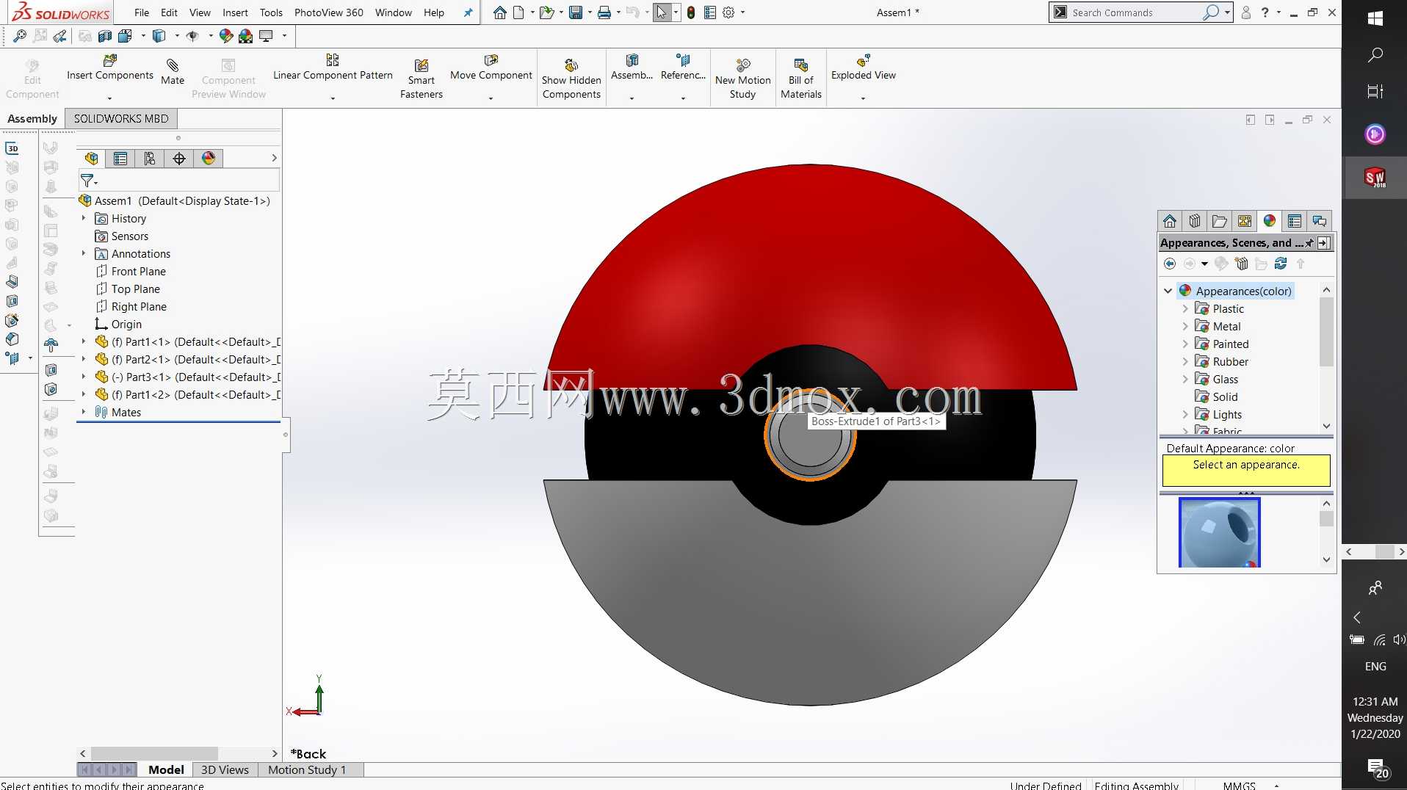
Task: Open Options gear in top toolbar
Action: (x=728, y=12)
